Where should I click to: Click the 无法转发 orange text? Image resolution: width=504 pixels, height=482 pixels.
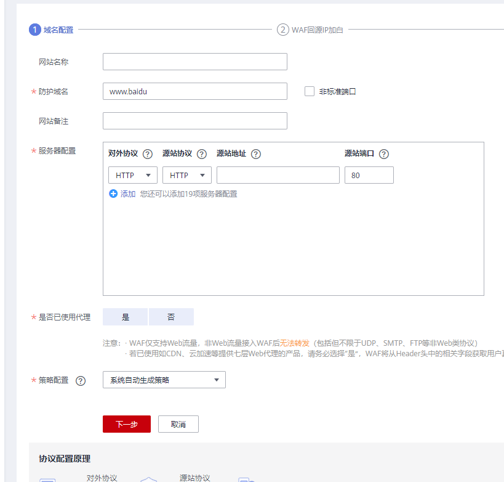pyautogui.click(x=294, y=343)
